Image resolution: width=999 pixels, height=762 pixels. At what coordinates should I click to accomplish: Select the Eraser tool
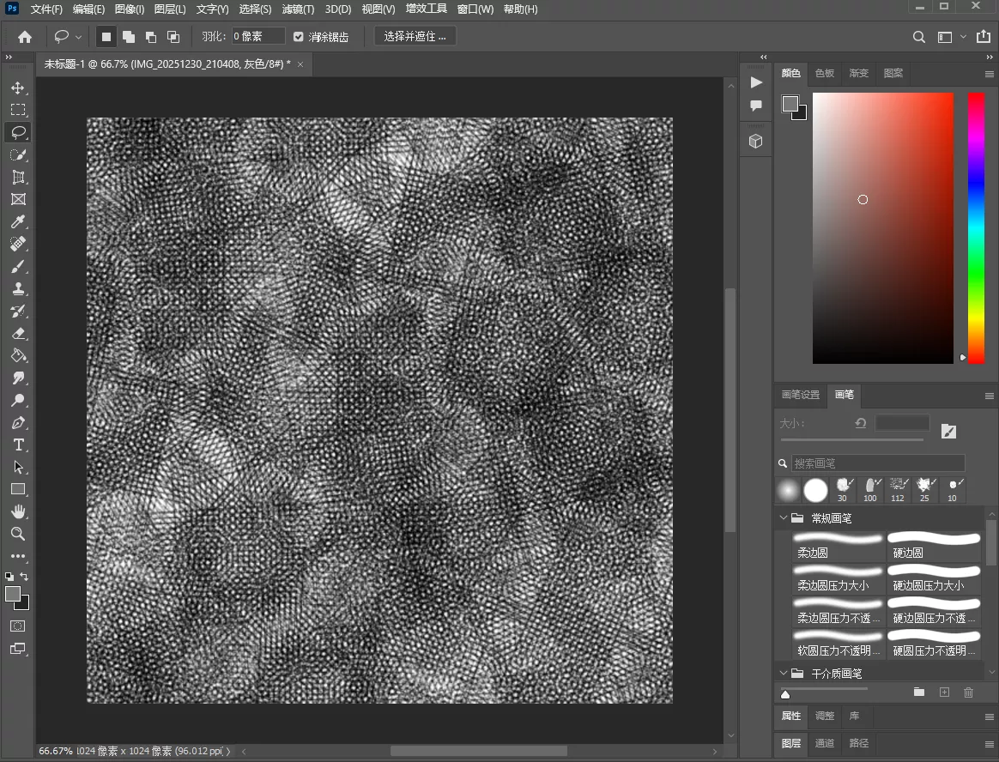click(x=18, y=333)
